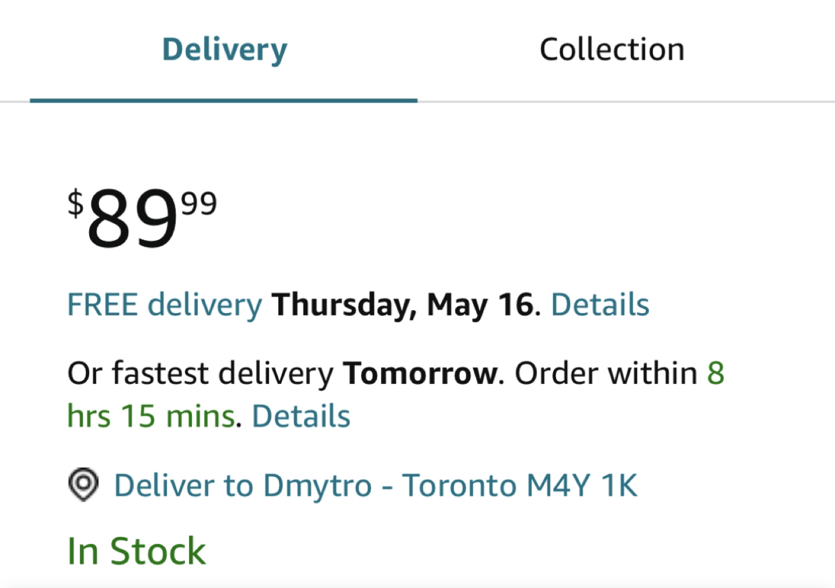Screen dimensions: 835x588
Task: Click the Deliver to Dmytro link
Action: pos(242,485)
